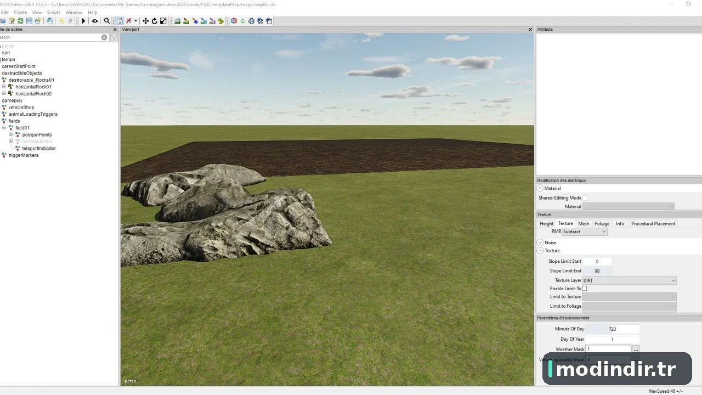Expand the polygonPoints node
The image size is (702, 395).
11,135
